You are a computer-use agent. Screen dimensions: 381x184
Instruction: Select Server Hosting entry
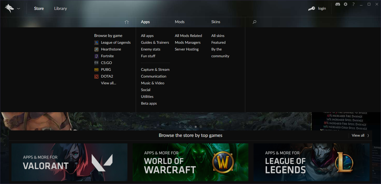pyautogui.click(x=187, y=49)
